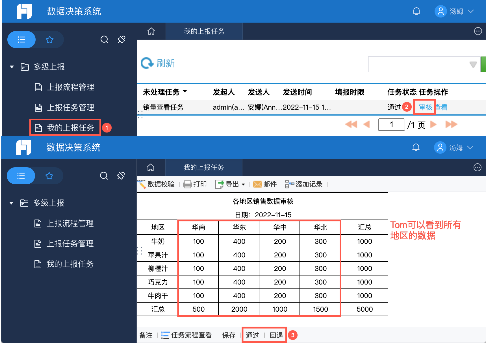Click the pin icon in lower screenshot sidebar

point(121,176)
